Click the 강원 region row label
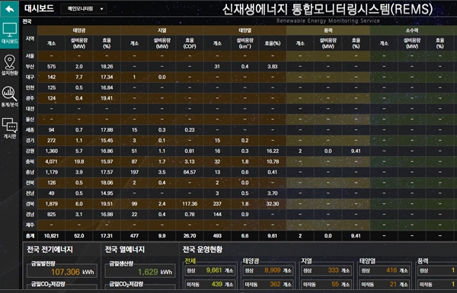This screenshot has height=293, width=457. 30,151
